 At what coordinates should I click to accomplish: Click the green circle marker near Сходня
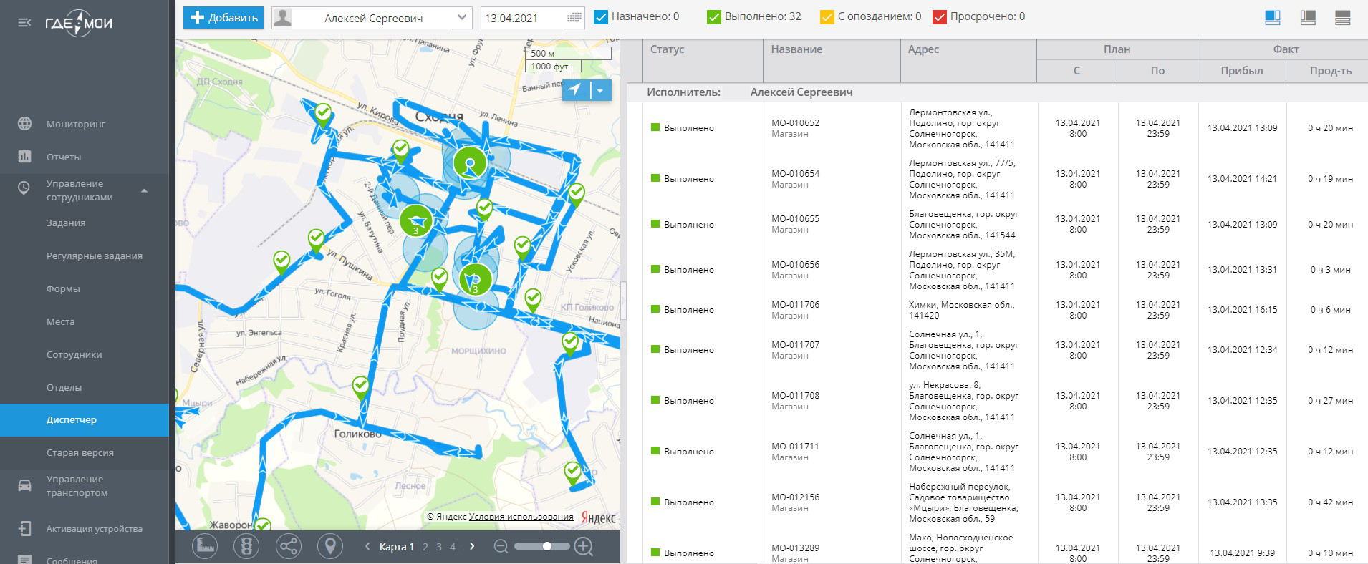coord(470,163)
